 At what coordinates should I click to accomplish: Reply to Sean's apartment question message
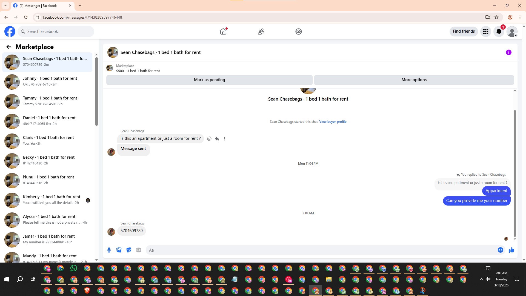click(217, 139)
